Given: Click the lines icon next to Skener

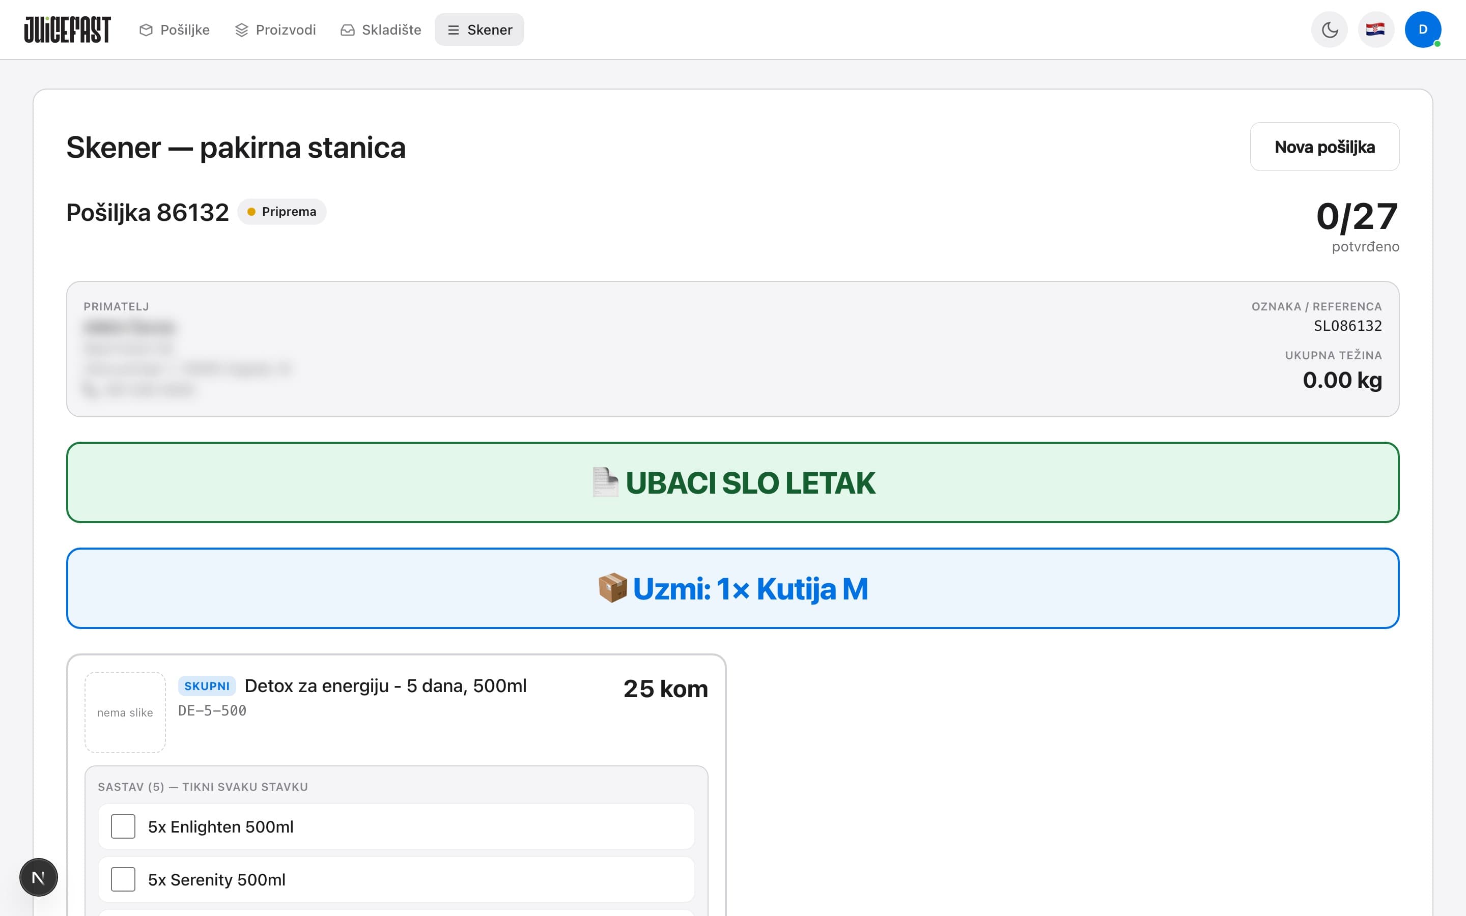Looking at the screenshot, I should coord(453,30).
